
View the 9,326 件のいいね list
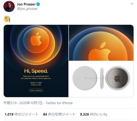(x=94, y=114)
